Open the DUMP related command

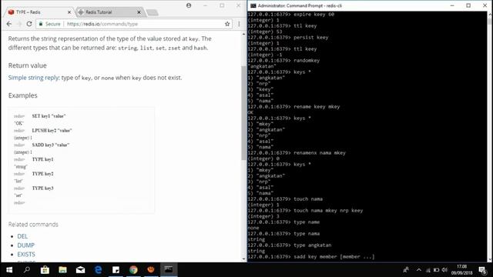[x=25, y=245]
